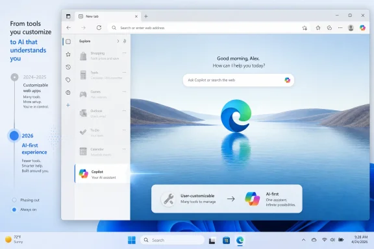Open the To Do app in Explore

click(x=103, y=133)
